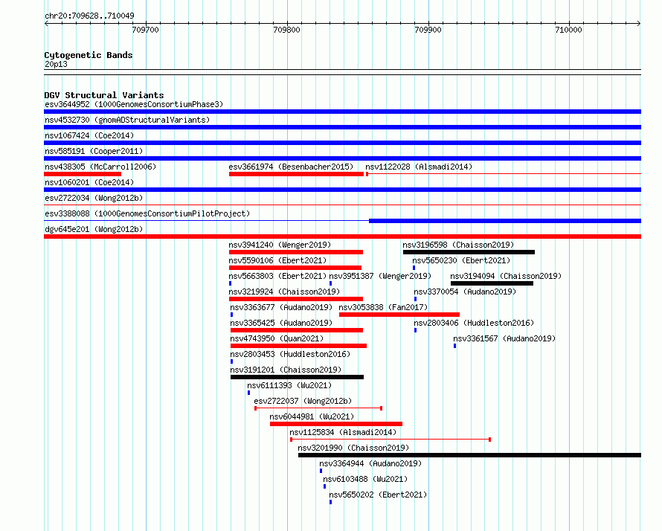The height and width of the screenshot is (531, 662).
Task: Click the 709700 ruler position label
Action: click(x=145, y=30)
